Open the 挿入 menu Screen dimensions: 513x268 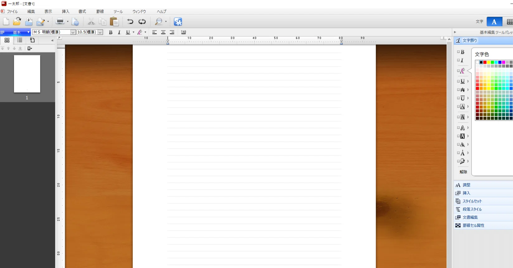point(65,12)
